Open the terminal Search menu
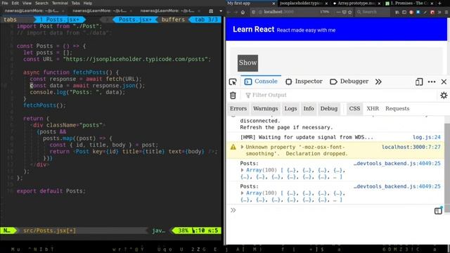 pyautogui.click(x=42, y=3)
